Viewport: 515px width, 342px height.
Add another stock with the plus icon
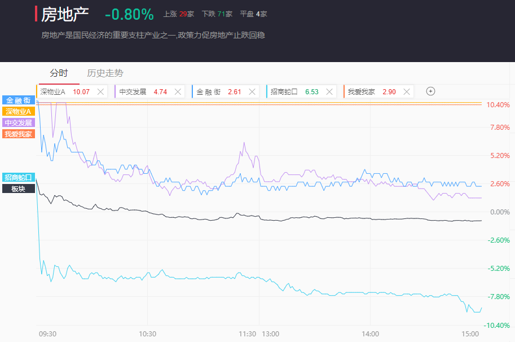tap(430, 91)
